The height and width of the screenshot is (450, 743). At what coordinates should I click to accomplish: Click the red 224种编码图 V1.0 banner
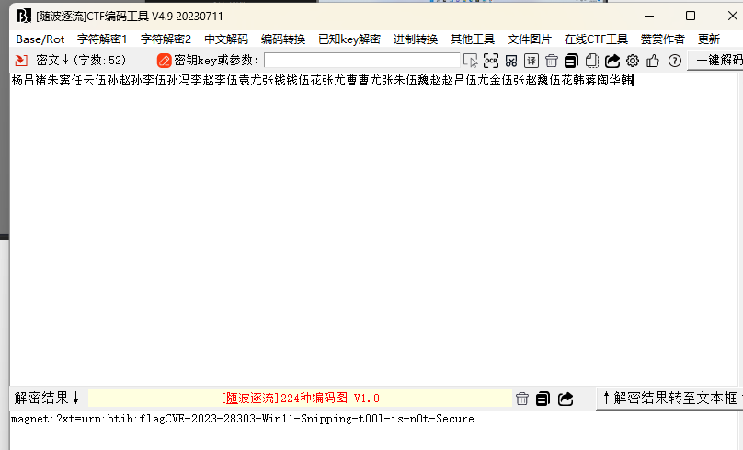[x=300, y=399]
